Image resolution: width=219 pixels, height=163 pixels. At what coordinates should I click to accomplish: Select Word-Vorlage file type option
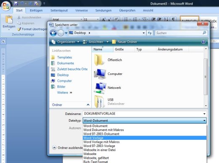point(144,138)
